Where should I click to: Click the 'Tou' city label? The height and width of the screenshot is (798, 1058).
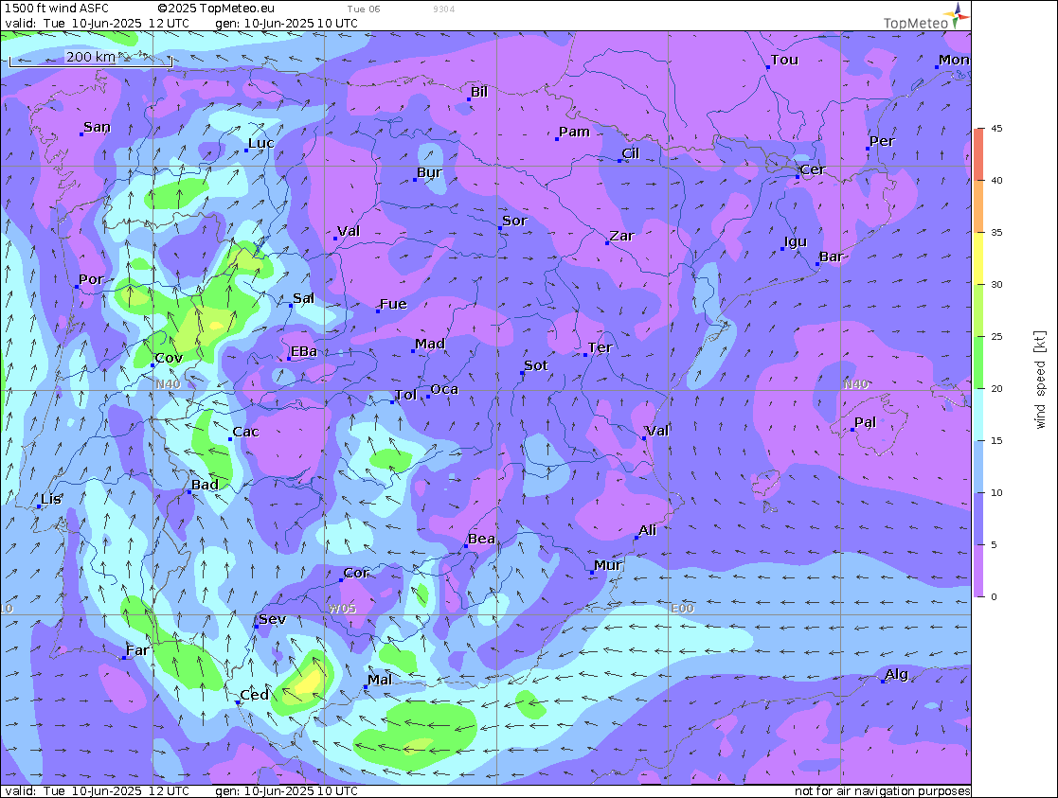(784, 60)
